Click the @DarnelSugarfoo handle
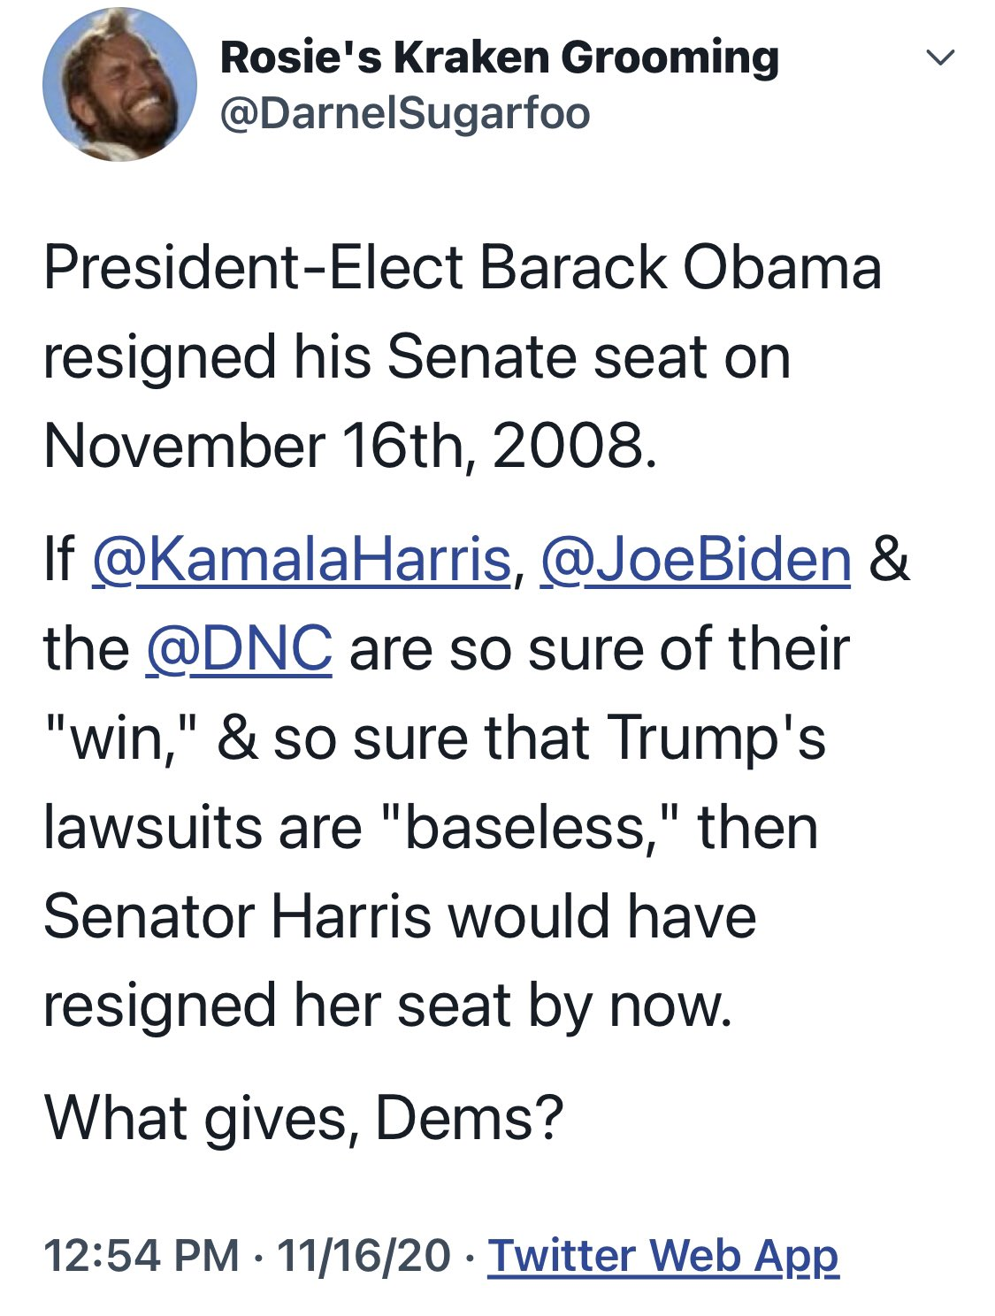Screen dimensions: 995x1316 tap(404, 113)
